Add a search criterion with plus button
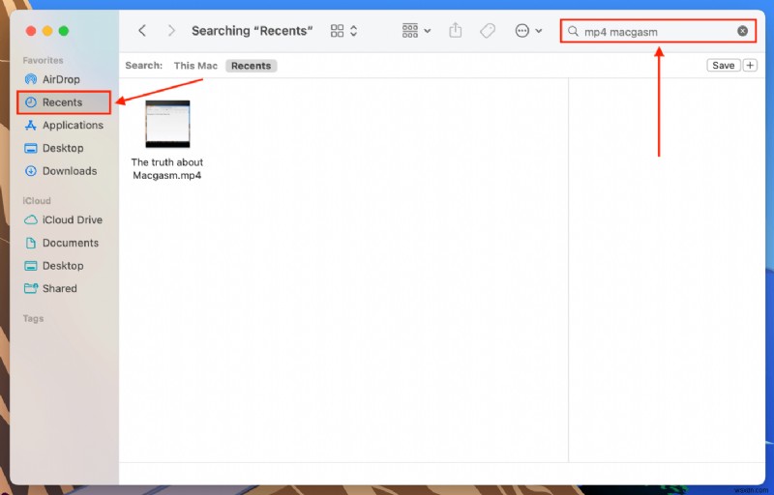774x495 pixels. click(x=750, y=66)
